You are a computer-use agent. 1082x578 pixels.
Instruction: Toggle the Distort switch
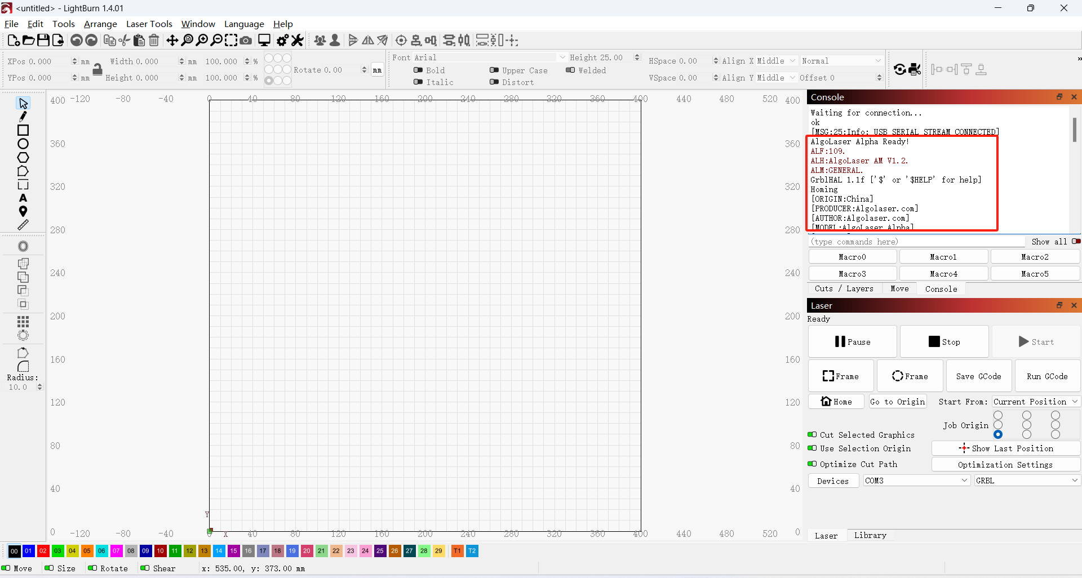tap(494, 82)
